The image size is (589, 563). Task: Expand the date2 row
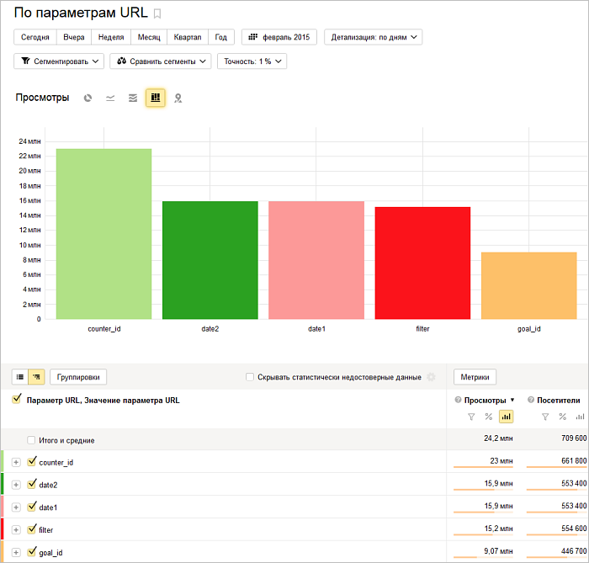pos(16,485)
